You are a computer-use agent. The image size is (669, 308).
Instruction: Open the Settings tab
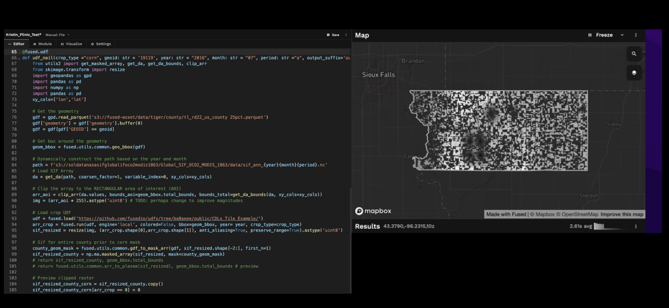pyautogui.click(x=101, y=44)
